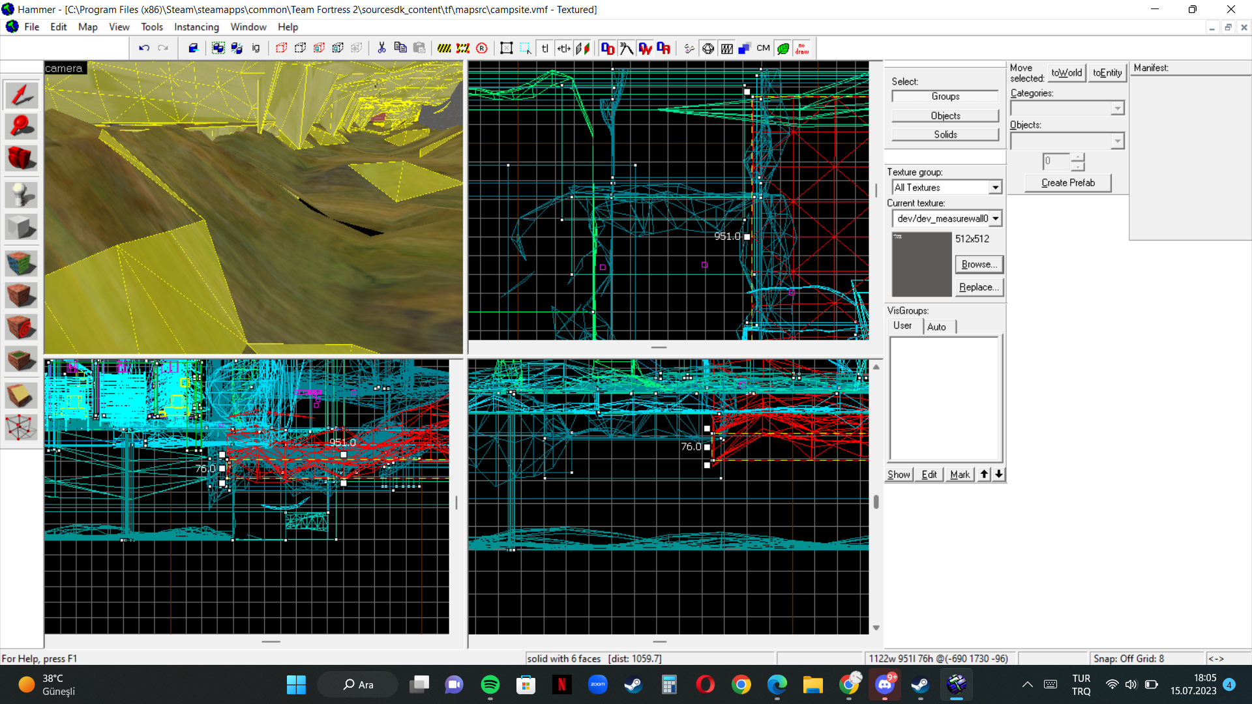
Task: Click the toEntity button
Action: click(x=1107, y=73)
